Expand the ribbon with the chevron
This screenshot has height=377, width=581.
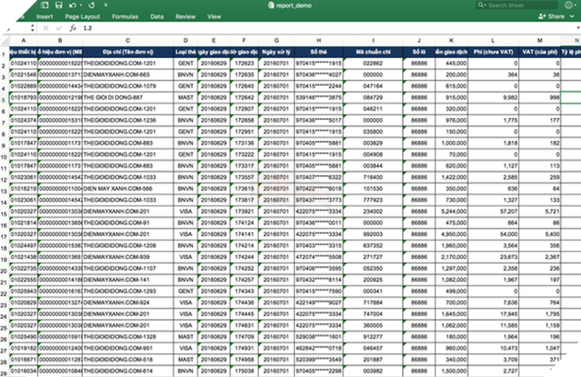[x=573, y=17]
